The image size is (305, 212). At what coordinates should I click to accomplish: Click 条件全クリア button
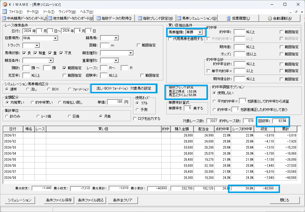(x=122, y=200)
